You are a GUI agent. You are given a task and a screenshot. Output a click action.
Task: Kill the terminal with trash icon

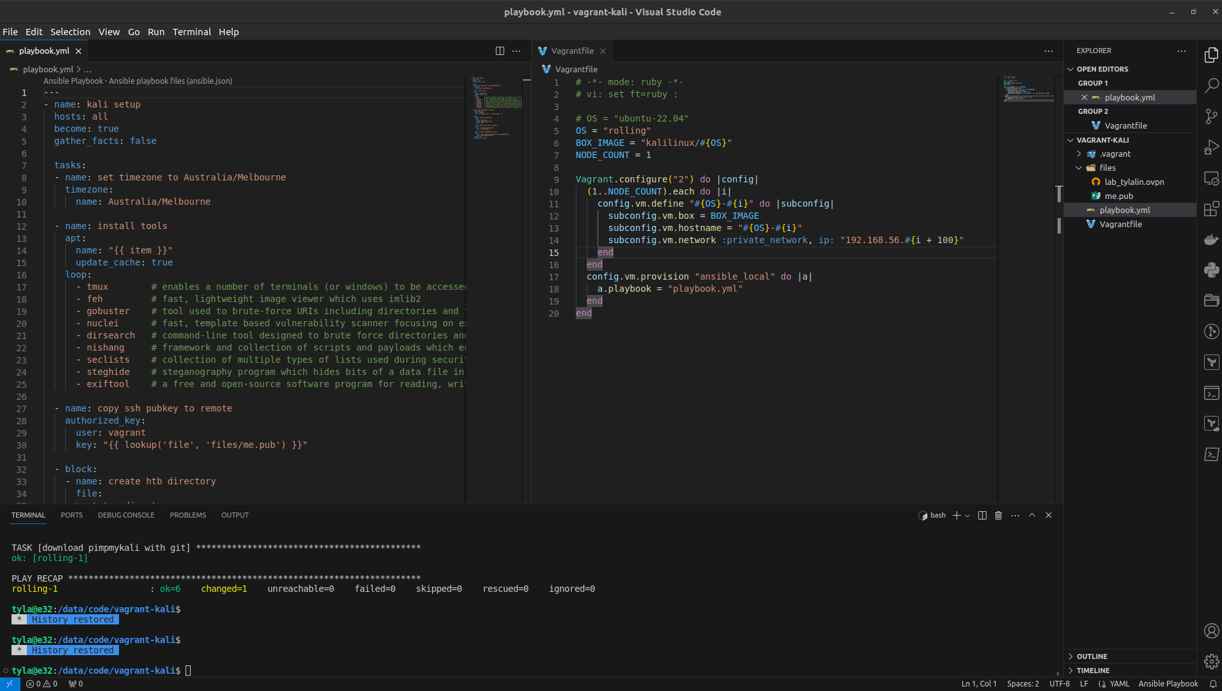998,516
